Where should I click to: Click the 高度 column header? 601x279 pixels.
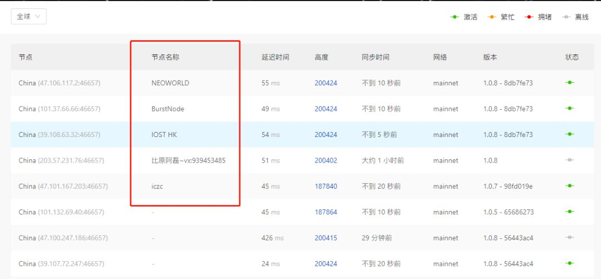(322, 57)
